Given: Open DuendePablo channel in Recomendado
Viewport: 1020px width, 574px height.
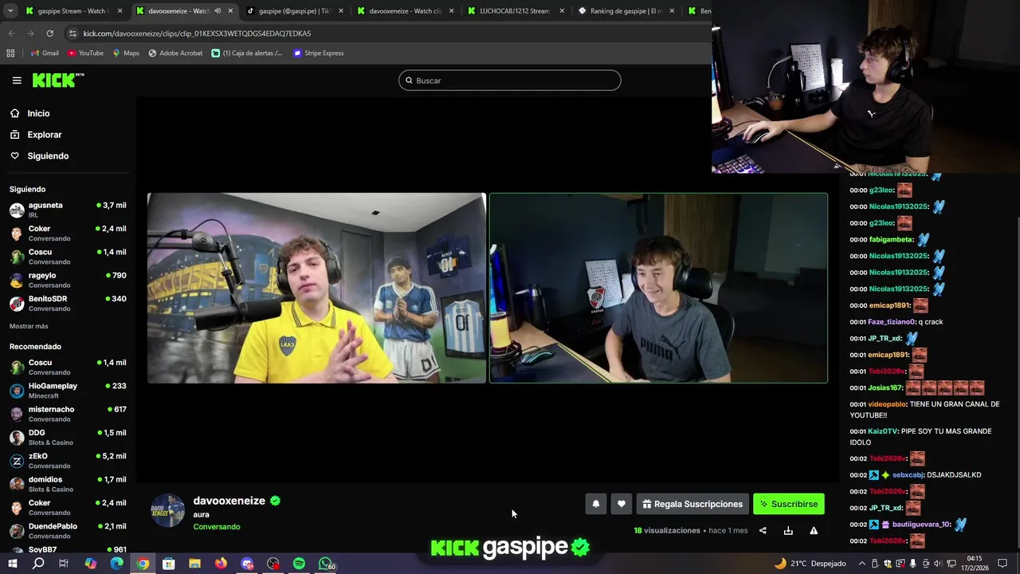Looking at the screenshot, I should point(68,530).
